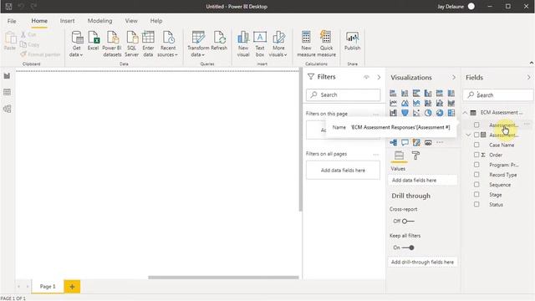Create a Quick measure
The height and width of the screenshot is (301, 535).
[x=327, y=44]
